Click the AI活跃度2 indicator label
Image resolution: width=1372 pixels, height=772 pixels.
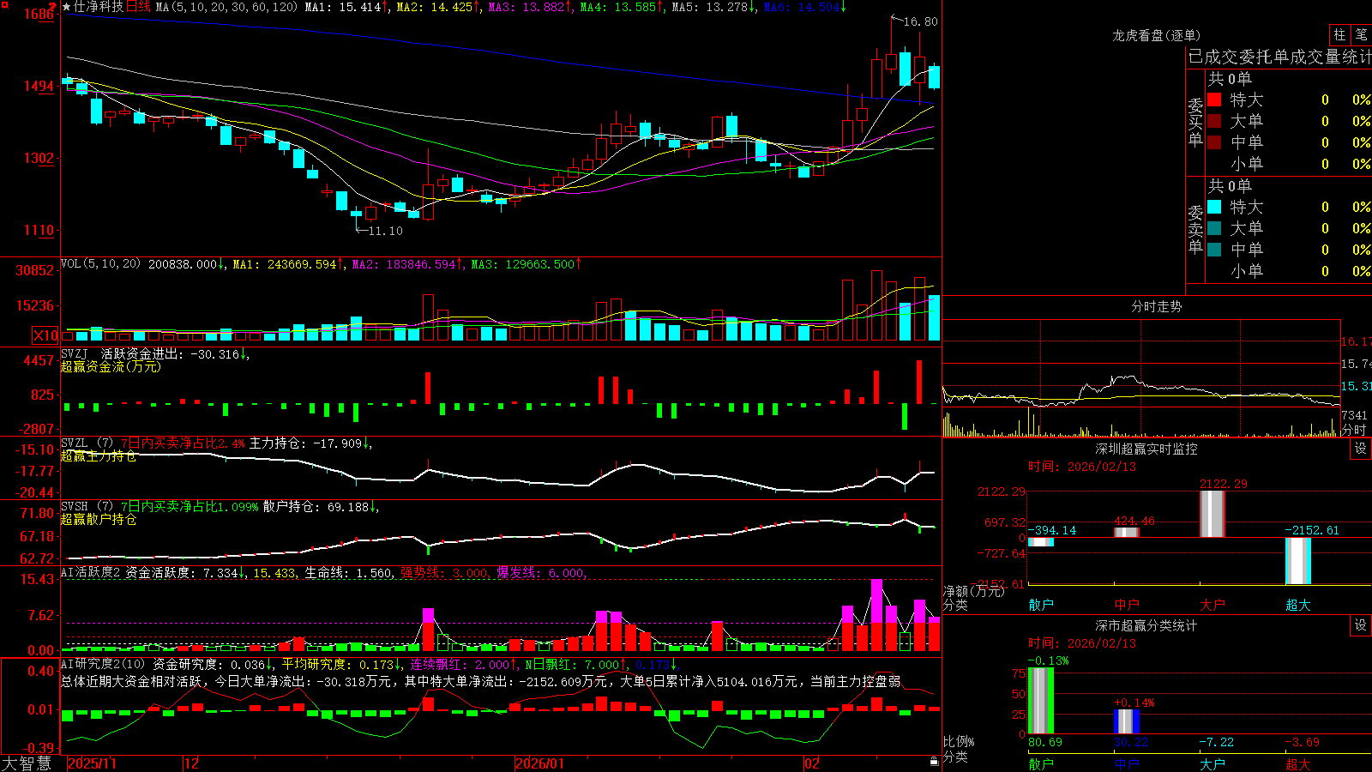(91, 573)
